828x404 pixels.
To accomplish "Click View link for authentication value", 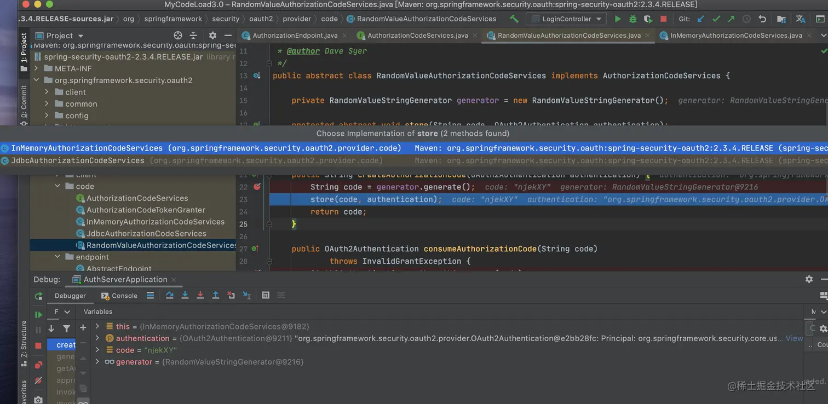I will tap(794, 338).
